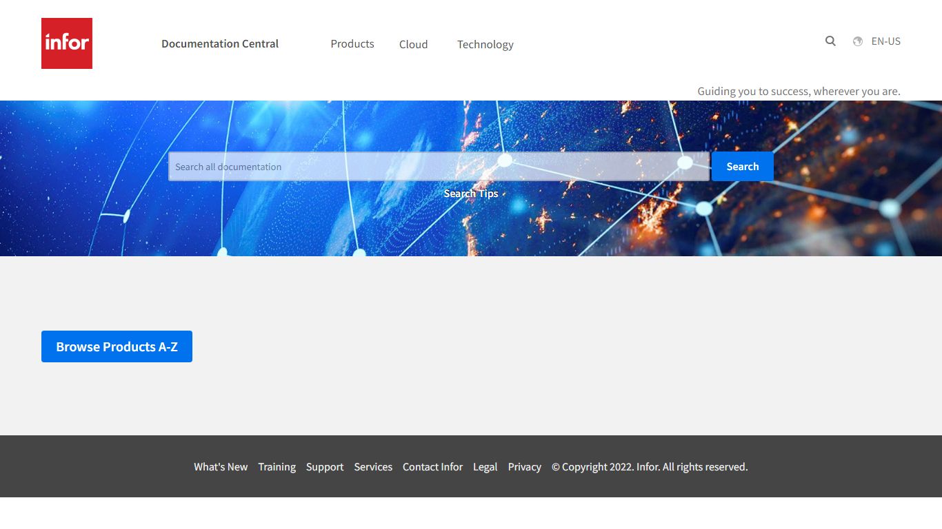Open the Search Tips link
Screen dimensions: 942x529
click(x=471, y=194)
